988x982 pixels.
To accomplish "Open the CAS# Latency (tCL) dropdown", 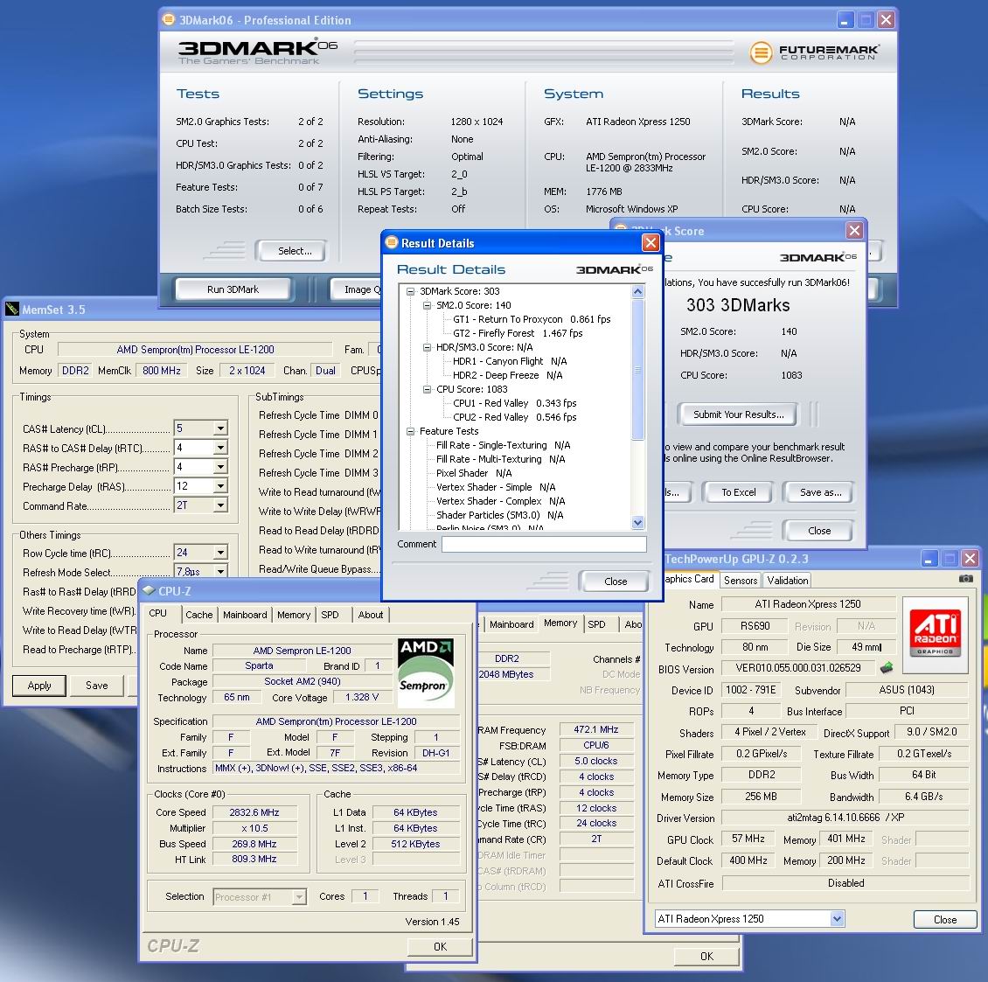I will click(220, 428).
